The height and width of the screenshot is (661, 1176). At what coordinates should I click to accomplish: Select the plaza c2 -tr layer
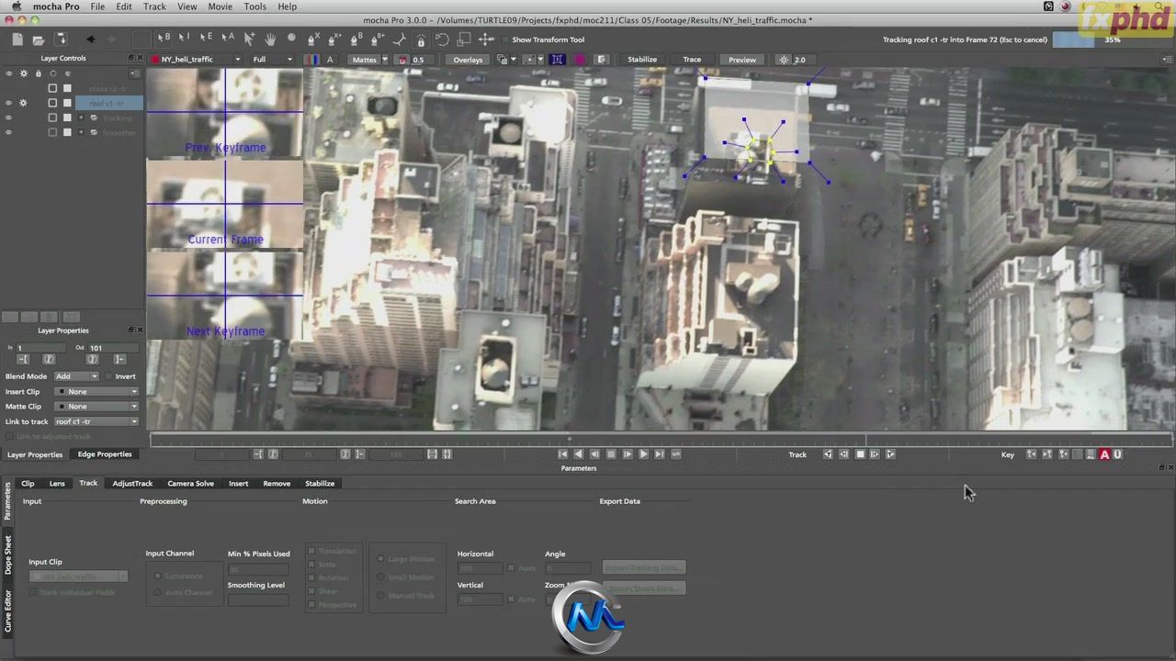[108, 88]
